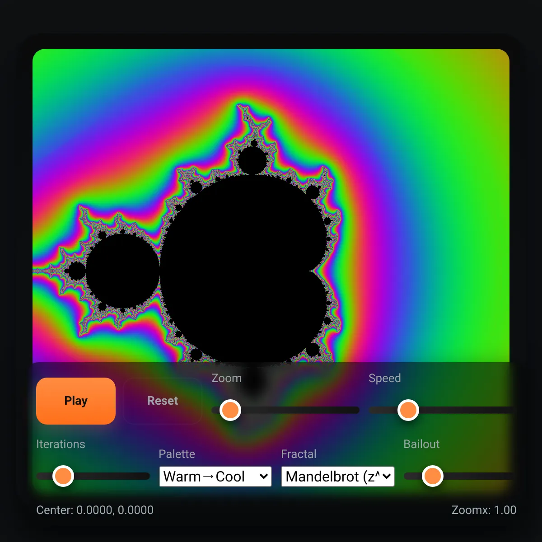This screenshot has width=542, height=542.
Task: Click the fractal canvas on the main cardioid
Action: [x=244, y=271]
